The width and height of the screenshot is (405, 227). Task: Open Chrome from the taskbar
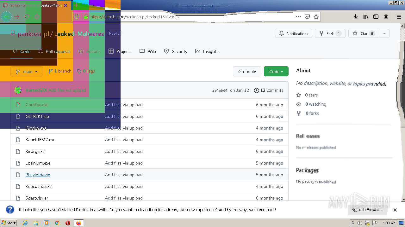click(57, 223)
